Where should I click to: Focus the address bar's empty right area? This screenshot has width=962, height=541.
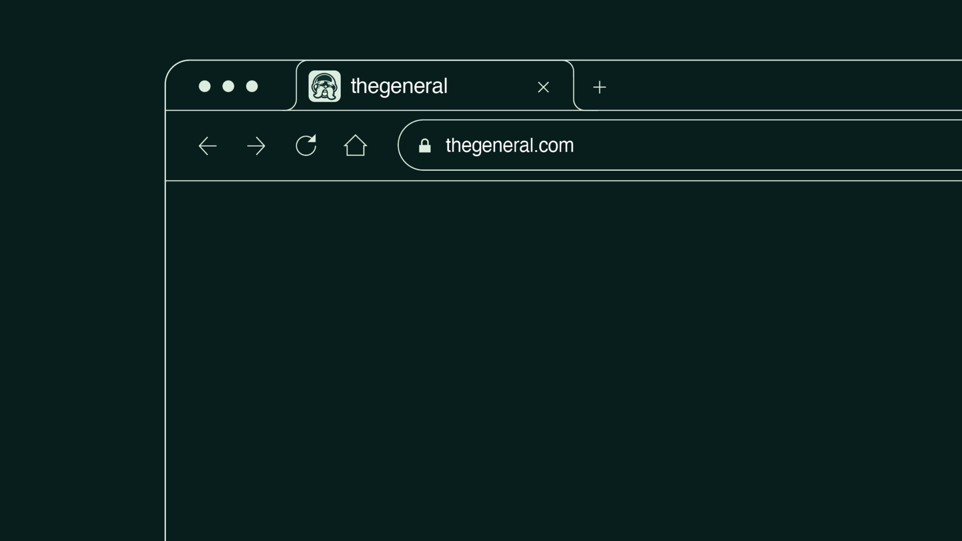coord(767,145)
